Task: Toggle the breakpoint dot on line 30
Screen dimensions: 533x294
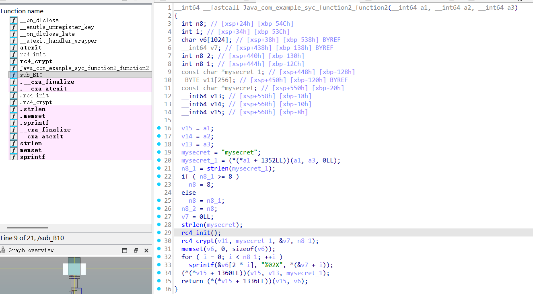Action: point(158,241)
